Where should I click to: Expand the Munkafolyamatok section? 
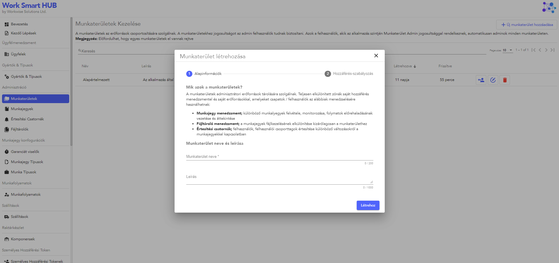[x=17, y=183]
